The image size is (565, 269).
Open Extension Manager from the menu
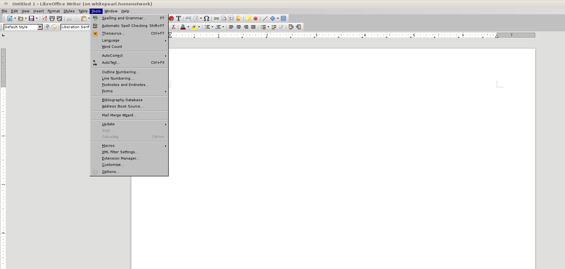click(129, 158)
